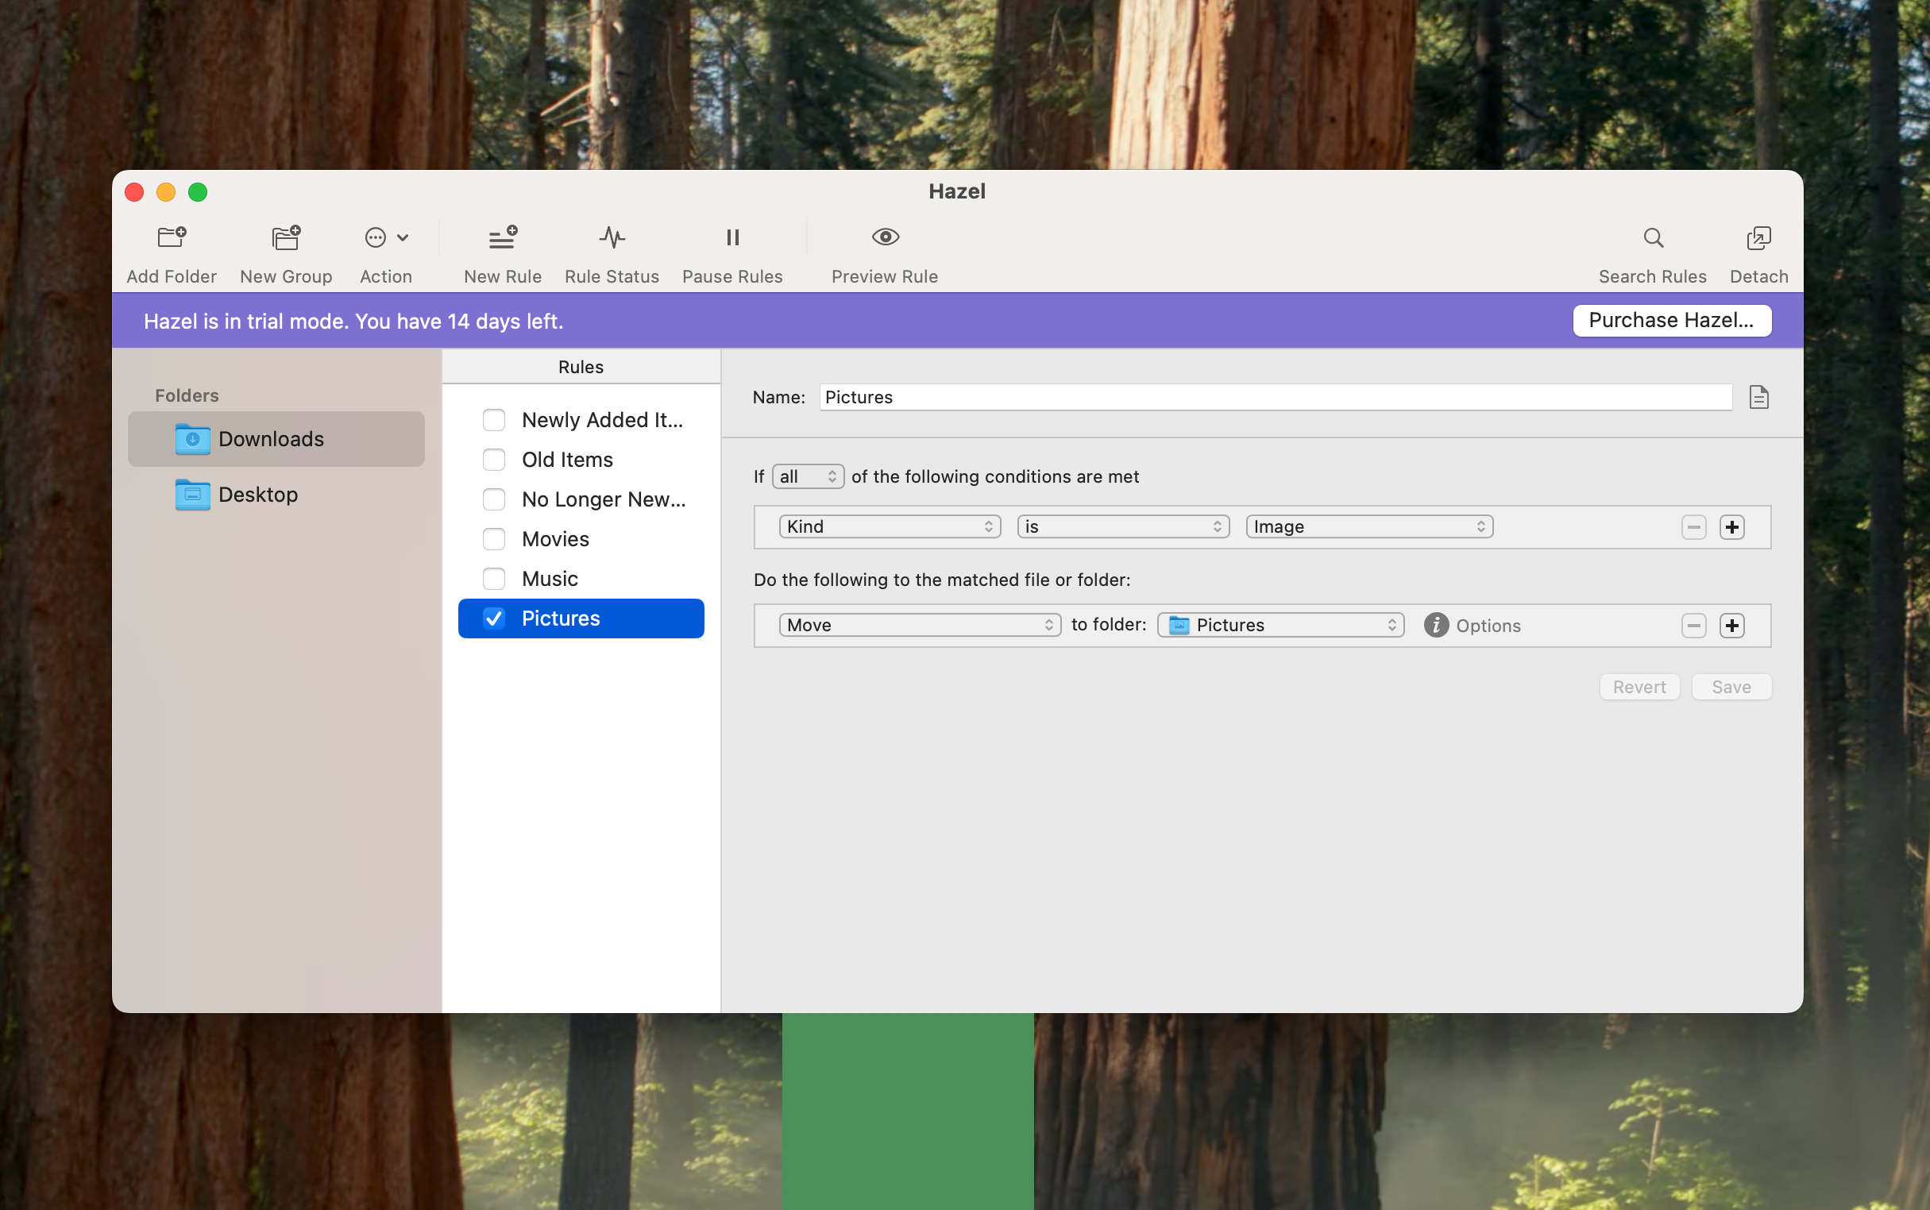Remove the Move action with minus button
The width and height of the screenshot is (1930, 1210).
[x=1694, y=625]
